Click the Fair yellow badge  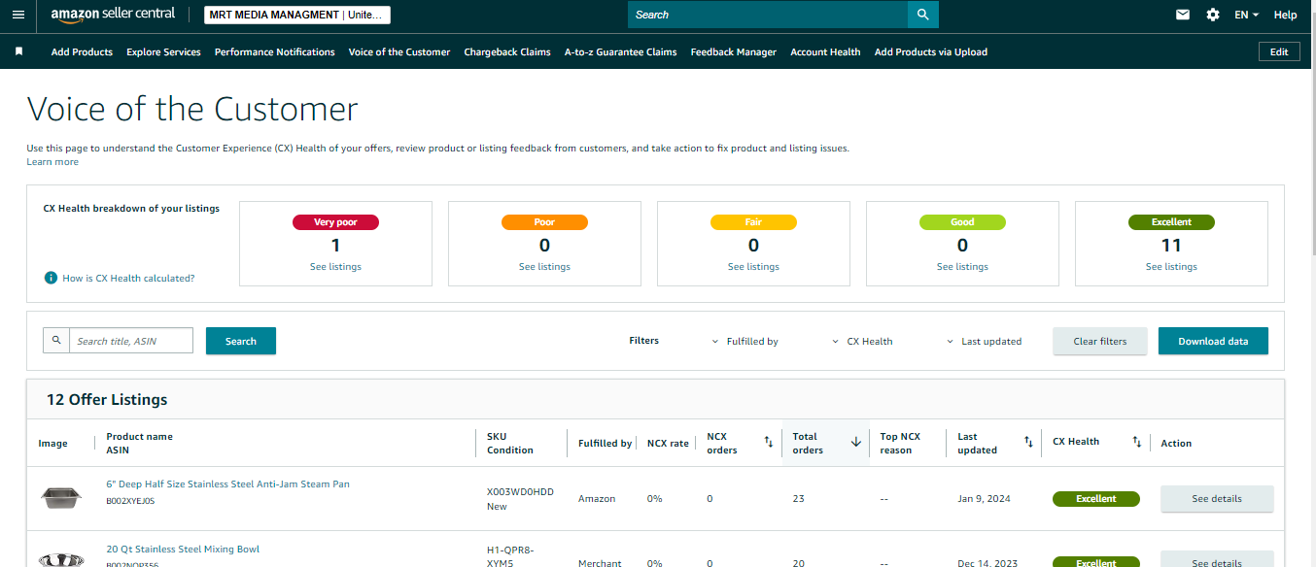click(x=753, y=222)
